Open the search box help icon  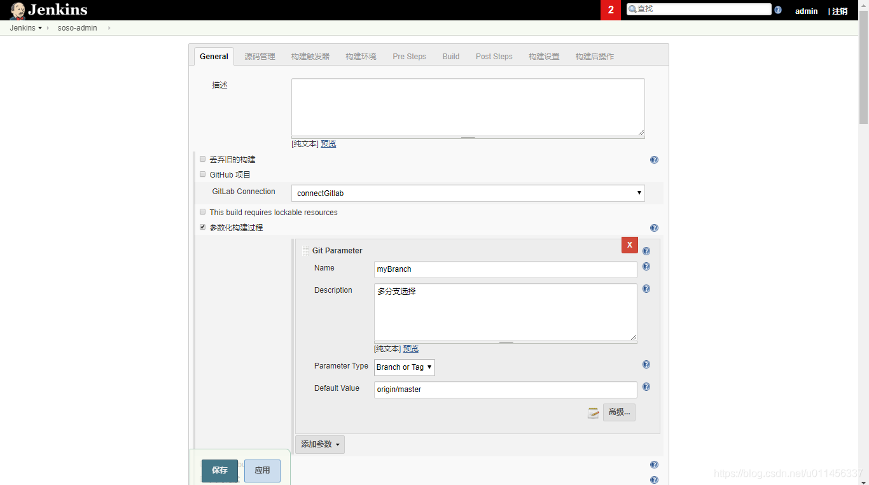point(778,10)
